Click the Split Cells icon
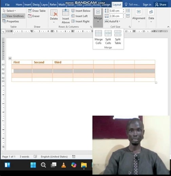 click(x=108, y=37)
